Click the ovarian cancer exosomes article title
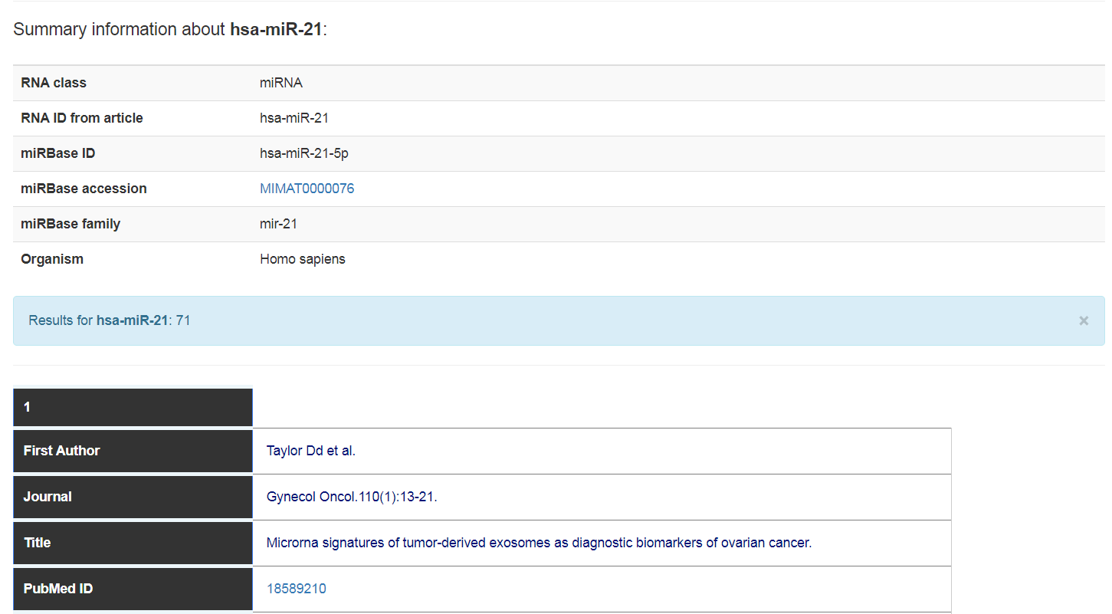 click(x=538, y=543)
